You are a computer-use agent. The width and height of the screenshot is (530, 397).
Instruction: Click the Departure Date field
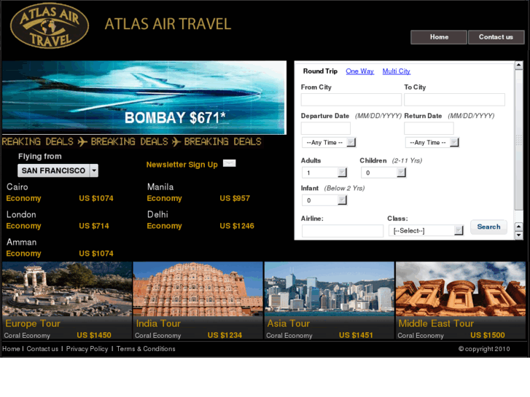[325, 128]
